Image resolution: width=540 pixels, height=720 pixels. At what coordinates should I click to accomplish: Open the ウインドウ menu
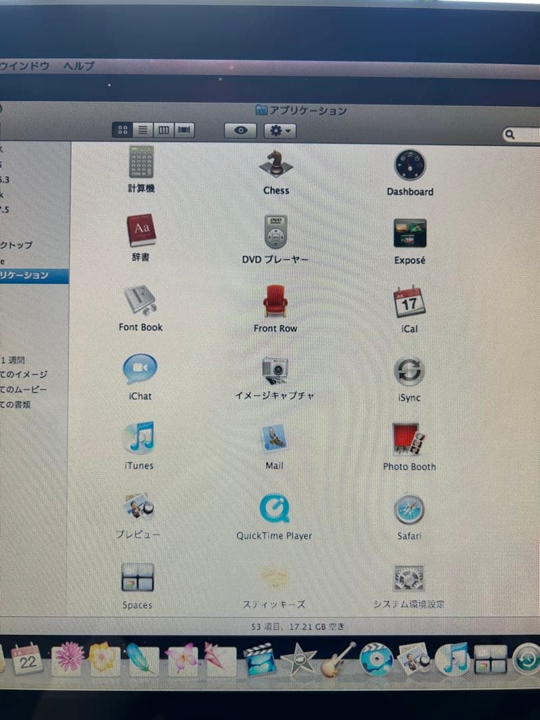point(25,66)
